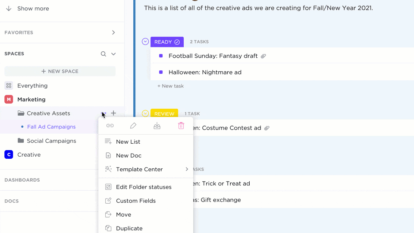
Task: Expand the Favorites section
Action: pyautogui.click(x=113, y=32)
